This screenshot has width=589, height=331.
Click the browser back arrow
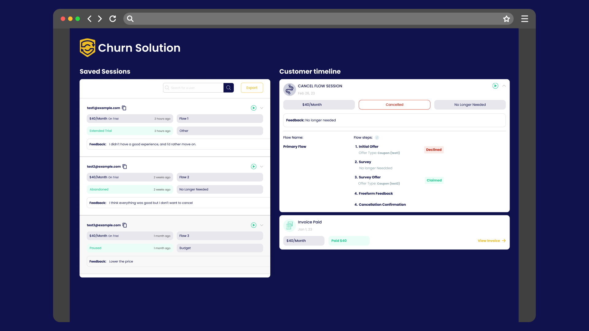click(89, 19)
